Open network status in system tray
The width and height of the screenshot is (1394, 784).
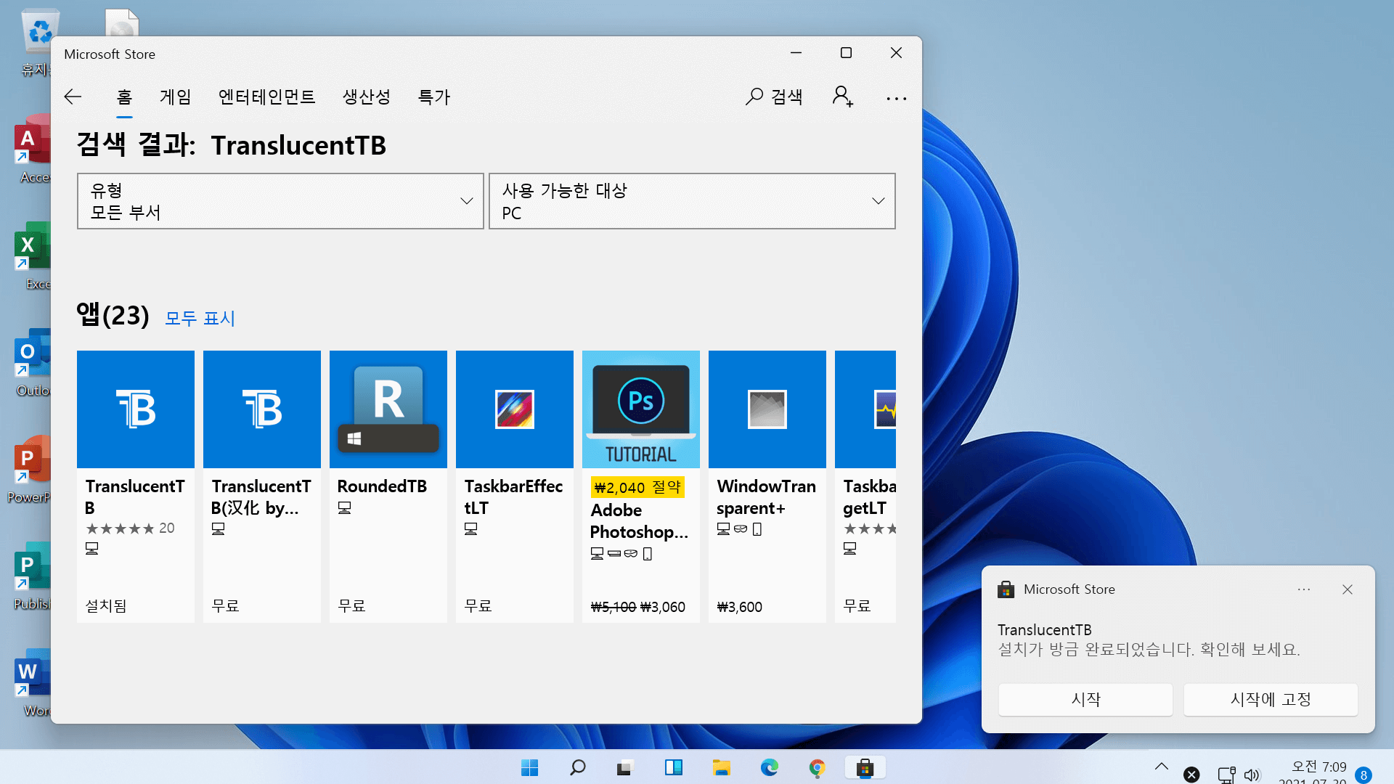1226,775
